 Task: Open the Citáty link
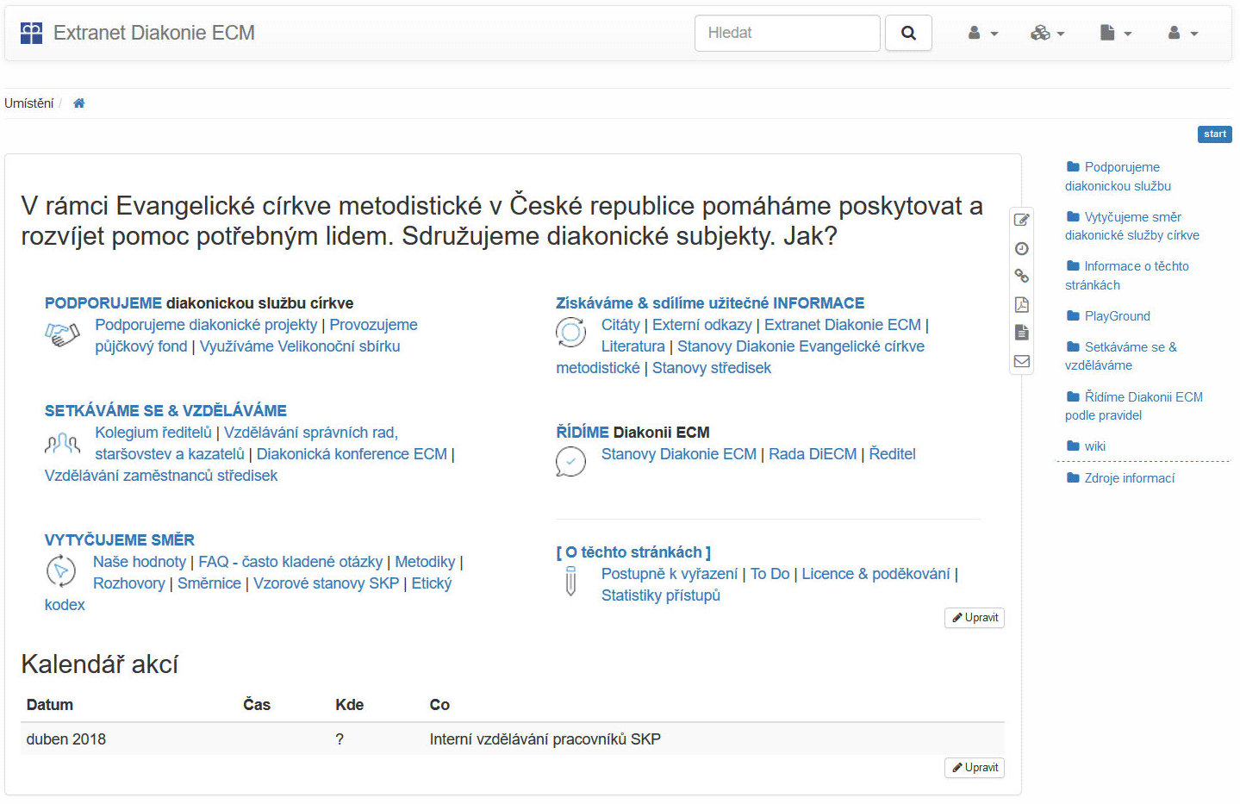(x=620, y=325)
